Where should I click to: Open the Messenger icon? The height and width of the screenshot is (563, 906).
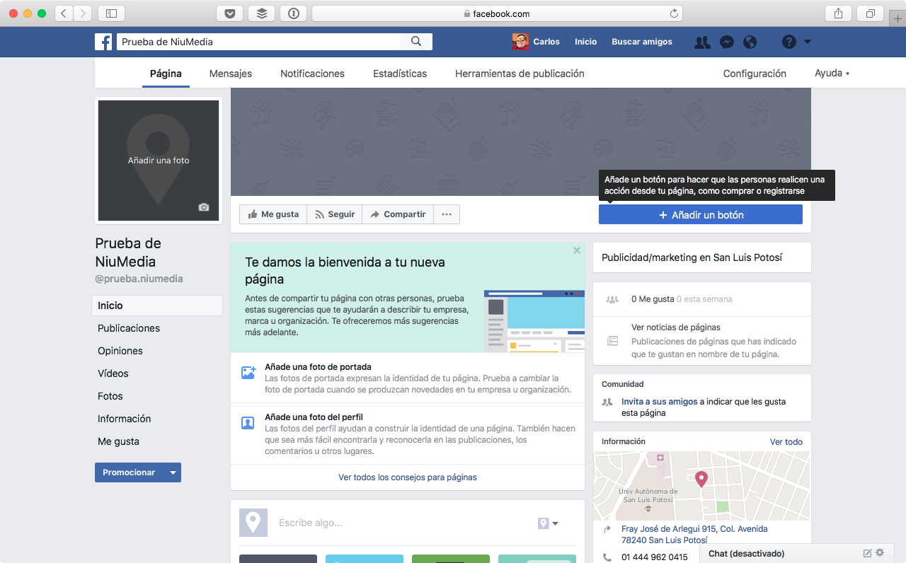[x=726, y=42]
